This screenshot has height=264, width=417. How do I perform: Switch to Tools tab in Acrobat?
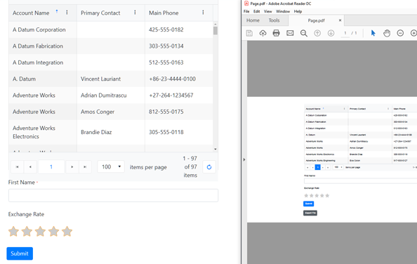(274, 20)
